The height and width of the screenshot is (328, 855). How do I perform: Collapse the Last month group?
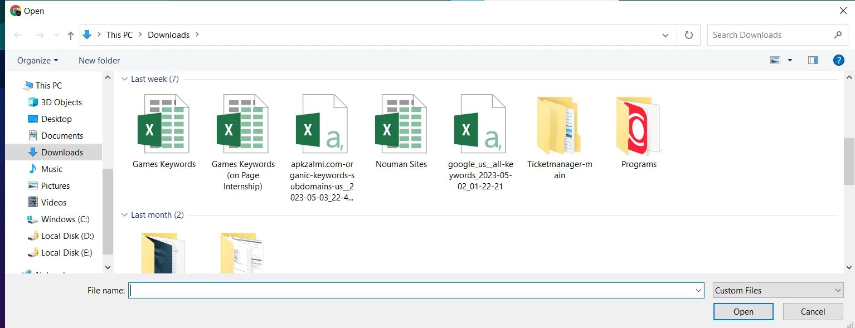pyautogui.click(x=125, y=215)
